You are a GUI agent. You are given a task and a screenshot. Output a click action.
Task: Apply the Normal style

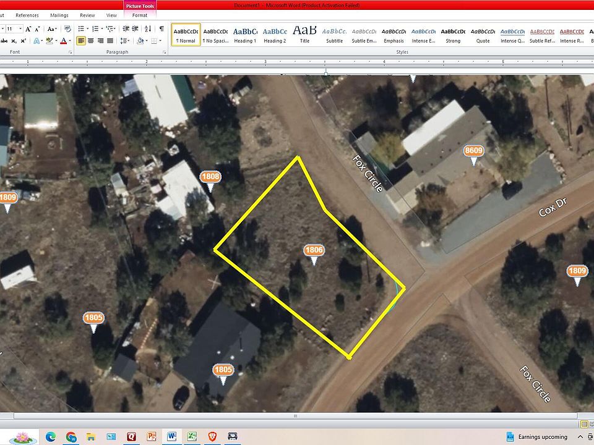click(x=186, y=35)
